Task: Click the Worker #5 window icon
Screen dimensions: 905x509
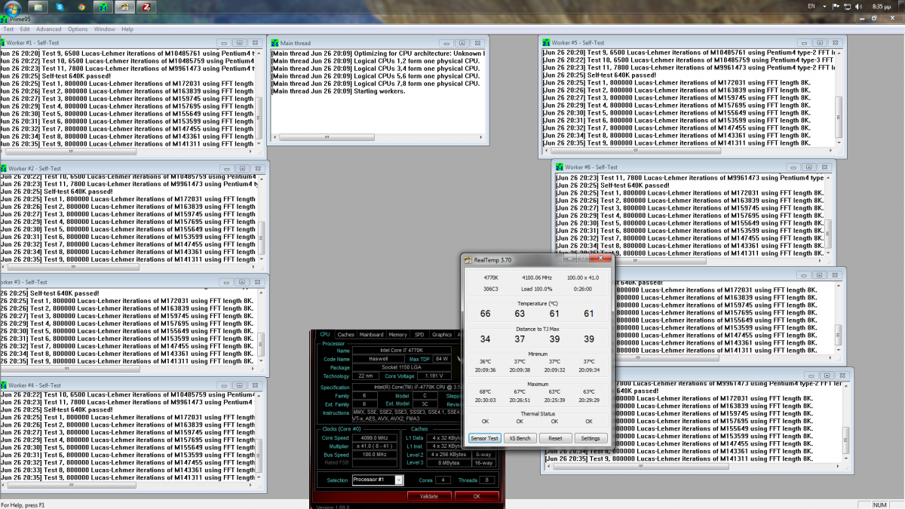Action: point(546,43)
